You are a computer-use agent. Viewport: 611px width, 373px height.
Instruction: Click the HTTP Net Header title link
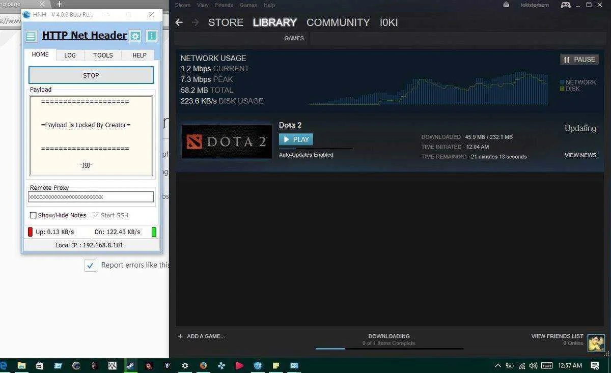85,36
